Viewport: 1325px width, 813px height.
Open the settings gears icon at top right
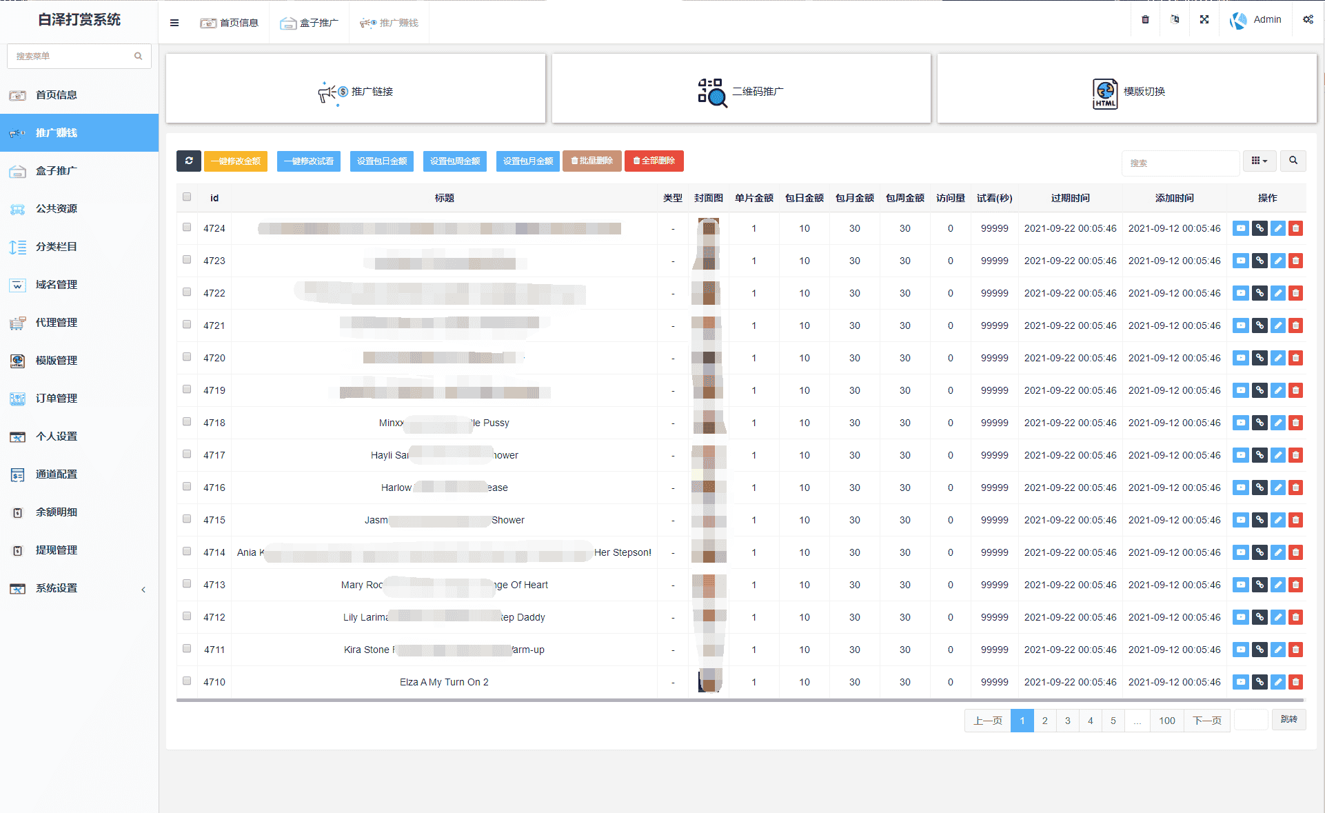[x=1307, y=20]
